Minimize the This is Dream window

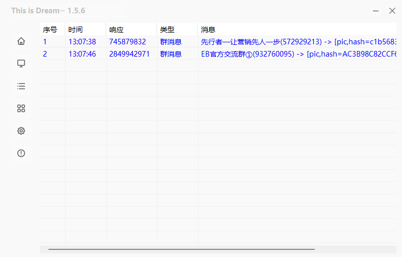click(x=375, y=11)
